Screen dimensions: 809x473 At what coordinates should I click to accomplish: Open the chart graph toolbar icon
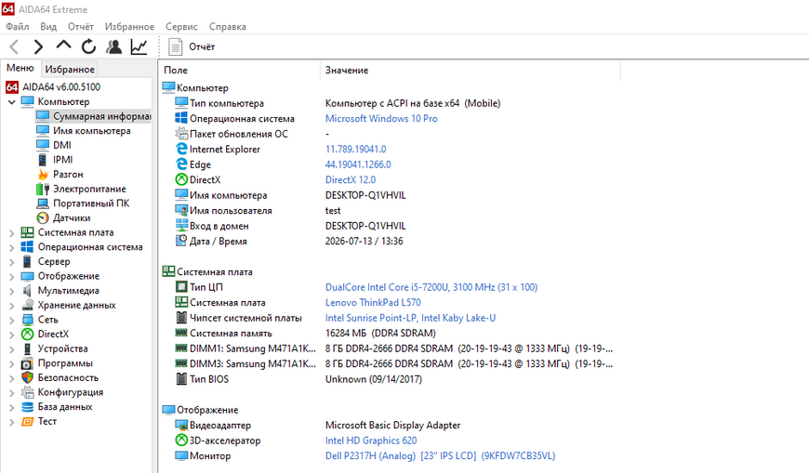(x=139, y=47)
